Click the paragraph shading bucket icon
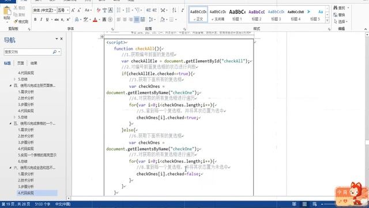 coord(163,20)
